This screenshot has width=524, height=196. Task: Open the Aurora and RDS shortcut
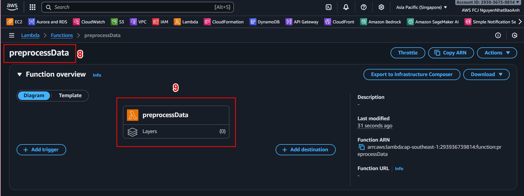[x=48, y=22]
